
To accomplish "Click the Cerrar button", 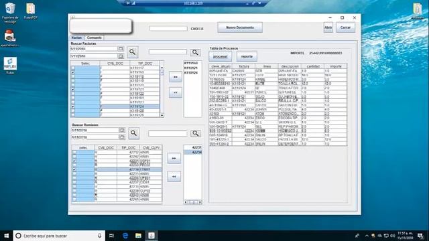I will (346, 27).
